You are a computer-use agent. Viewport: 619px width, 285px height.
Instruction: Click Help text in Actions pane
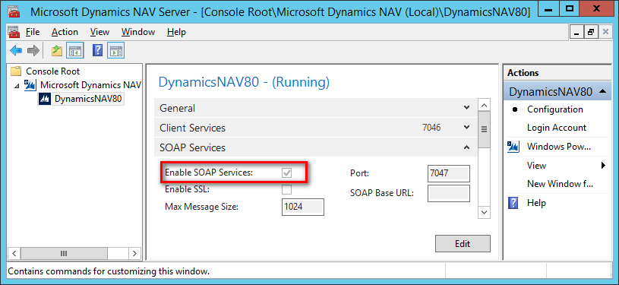536,203
